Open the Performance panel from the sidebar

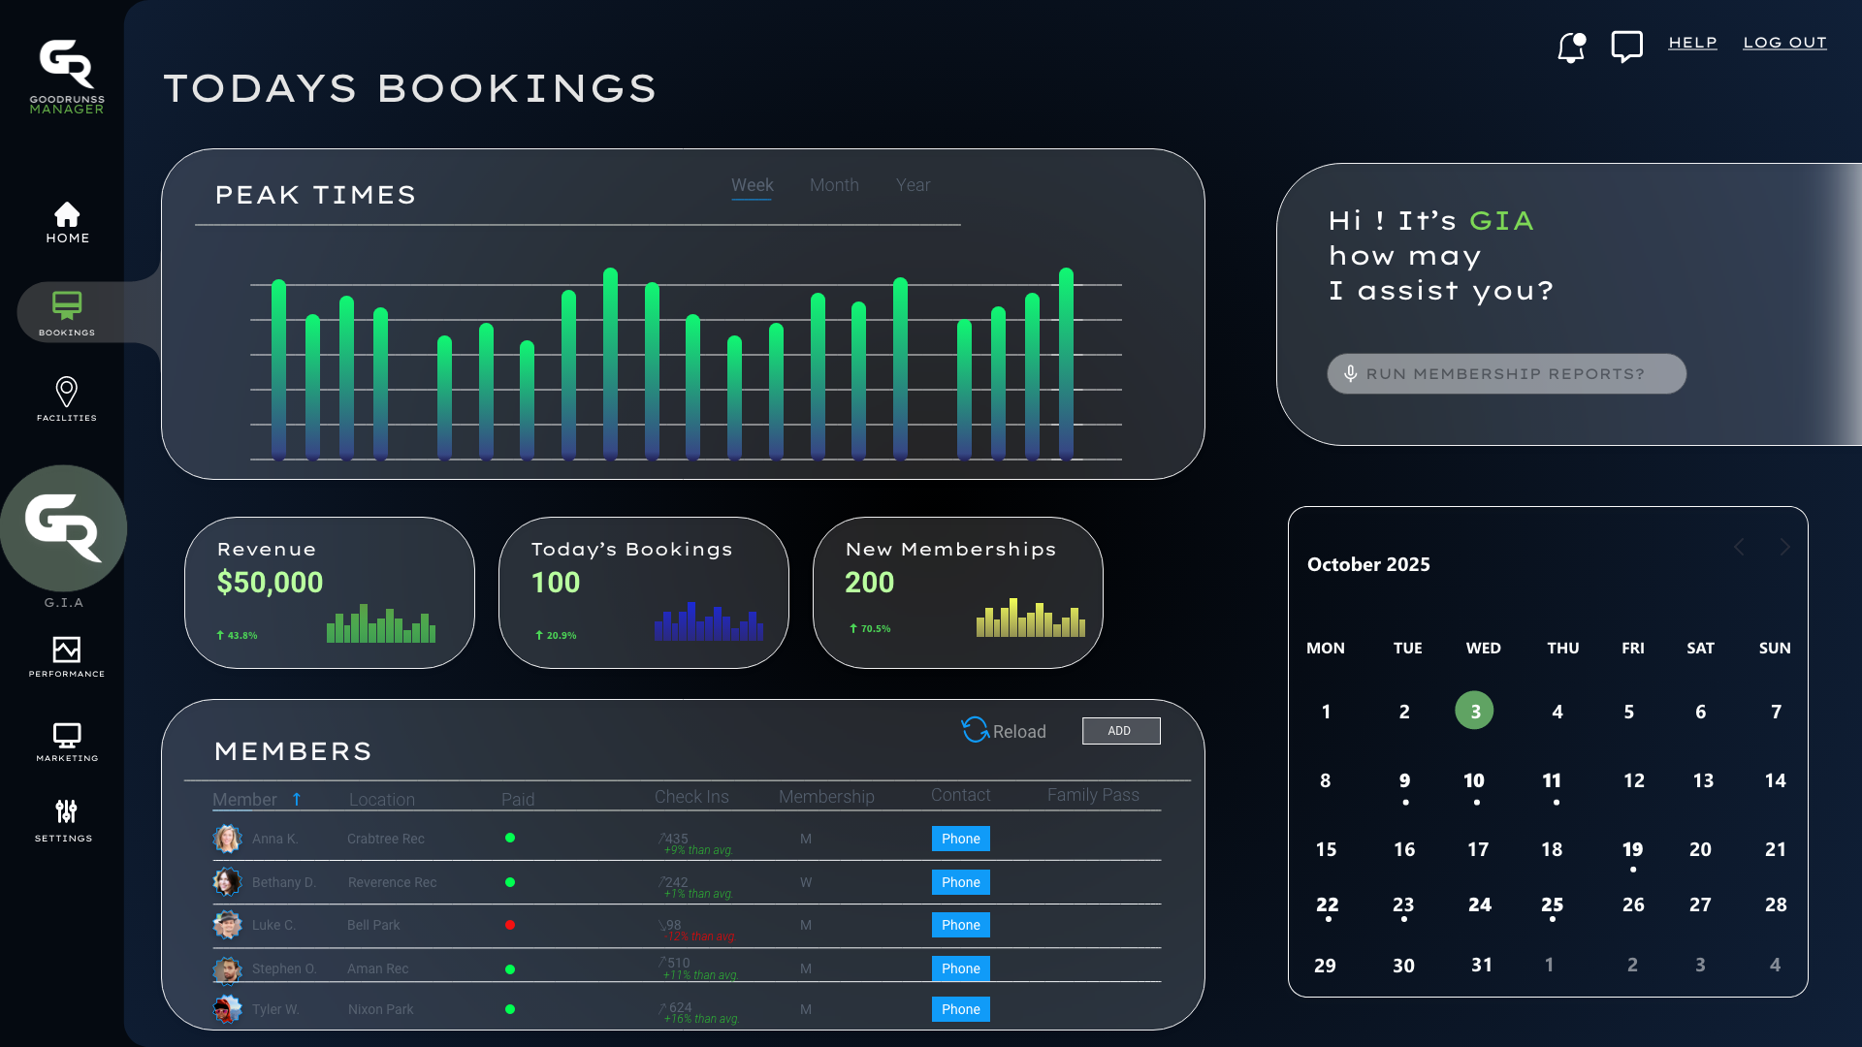coord(66,652)
